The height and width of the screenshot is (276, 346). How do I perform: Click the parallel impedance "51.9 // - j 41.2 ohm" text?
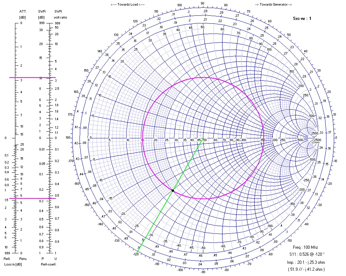click(303, 269)
